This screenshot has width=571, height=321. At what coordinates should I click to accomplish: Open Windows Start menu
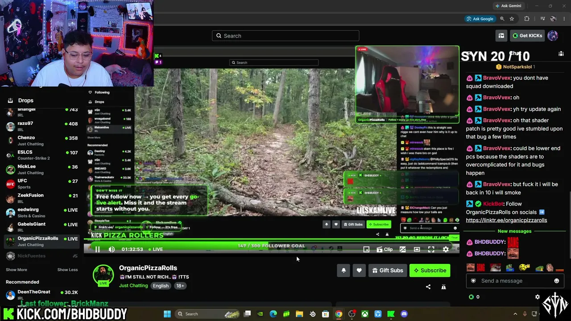(167, 314)
